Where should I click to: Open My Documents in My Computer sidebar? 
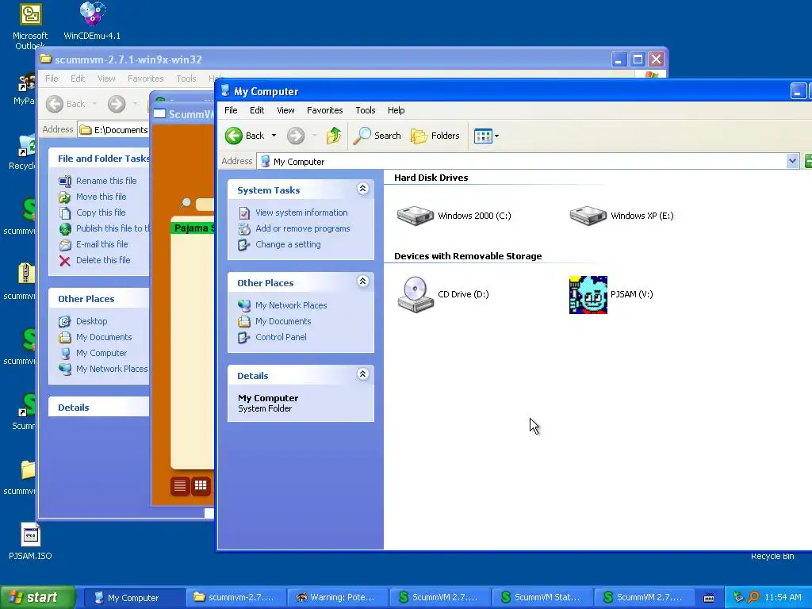(283, 321)
